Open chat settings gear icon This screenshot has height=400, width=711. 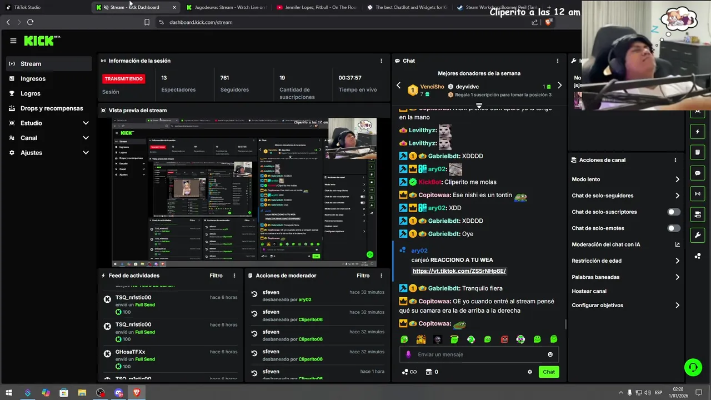[530, 372]
